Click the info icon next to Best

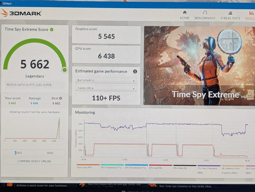tap(61, 98)
